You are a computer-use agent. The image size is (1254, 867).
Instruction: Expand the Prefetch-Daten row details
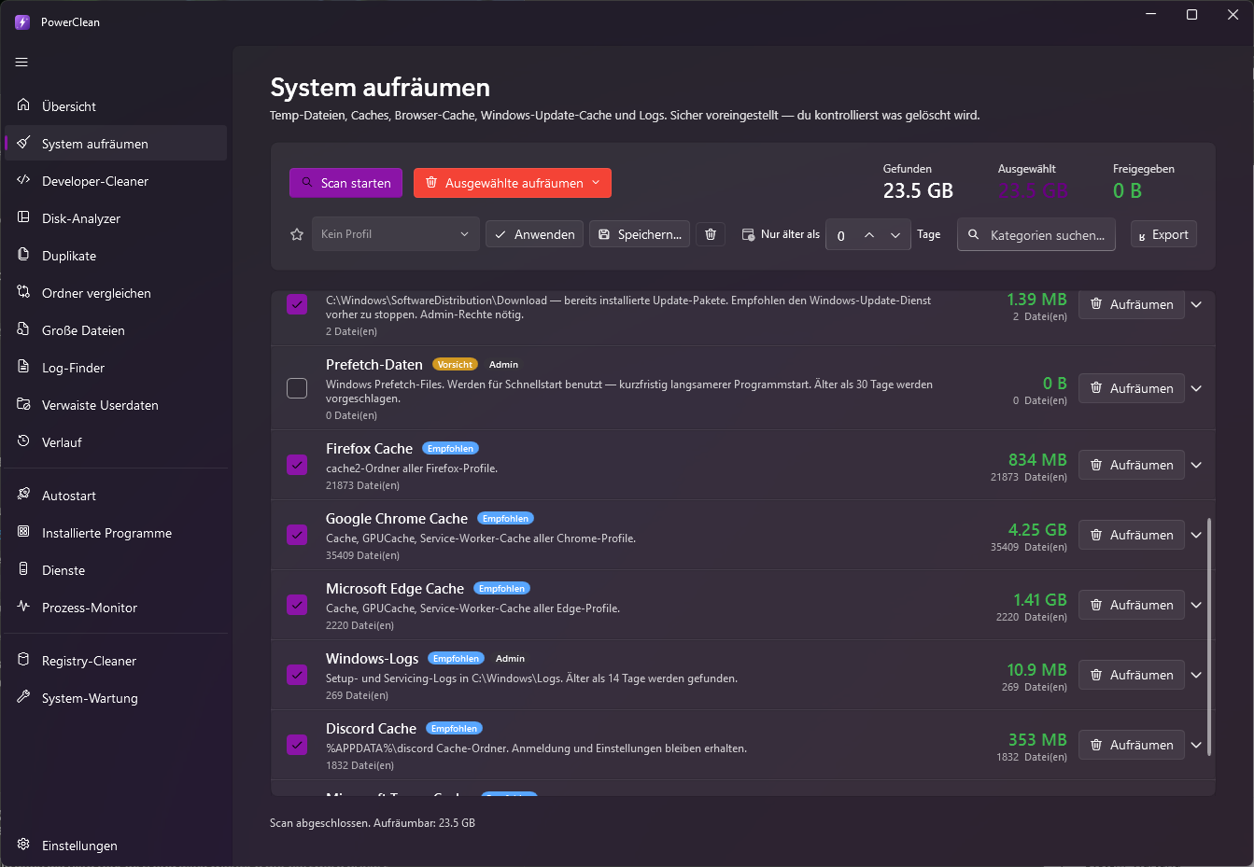pos(1196,388)
